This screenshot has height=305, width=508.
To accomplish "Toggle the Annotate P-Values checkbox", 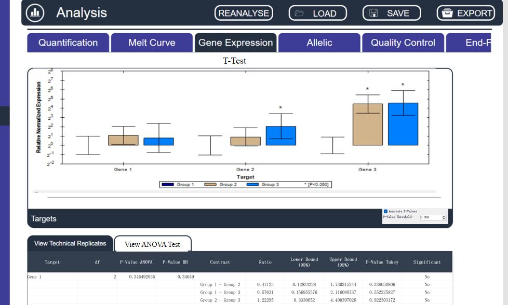I will pyautogui.click(x=385, y=211).
